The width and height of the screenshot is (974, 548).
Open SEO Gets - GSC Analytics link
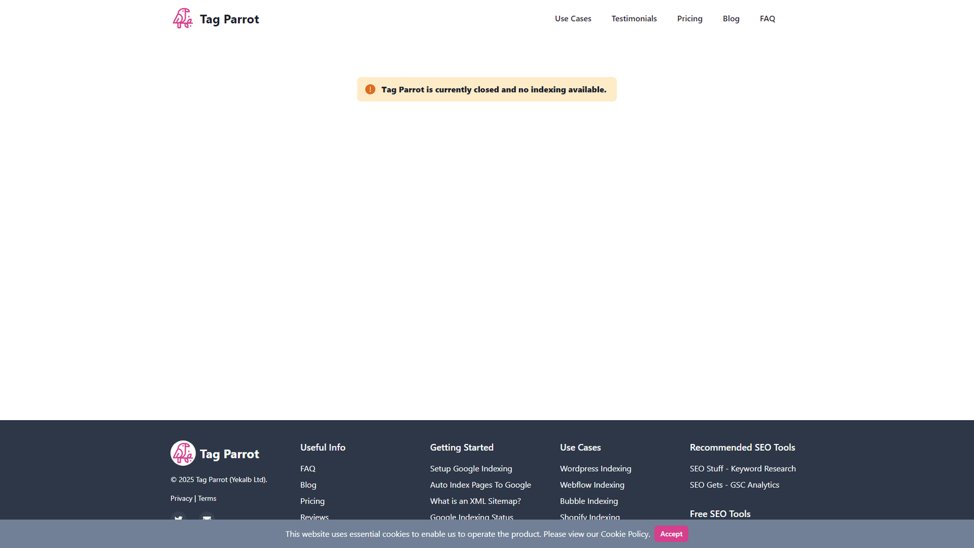pyautogui.click(x=734, y=485)
